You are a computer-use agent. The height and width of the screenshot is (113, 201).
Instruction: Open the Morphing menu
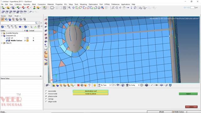[83, 4]
